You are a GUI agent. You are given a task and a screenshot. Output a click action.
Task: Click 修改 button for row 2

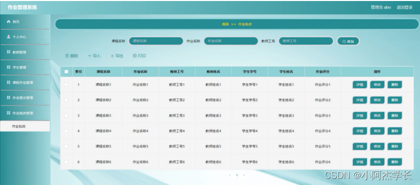377,100
